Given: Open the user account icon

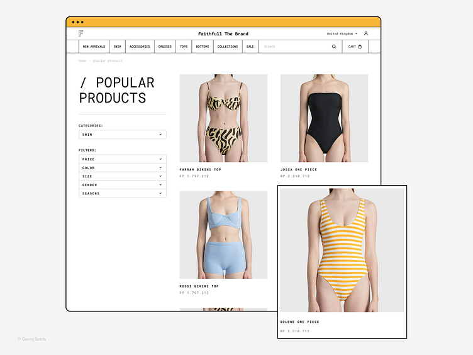Looking at the screenshot, I should [366, 33].
